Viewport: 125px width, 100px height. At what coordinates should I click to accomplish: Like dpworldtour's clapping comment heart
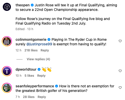(x=120, y=71)
